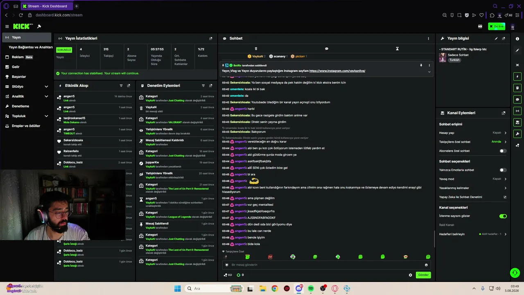
Task: Open a new browser tab
Action: [77, 6]
